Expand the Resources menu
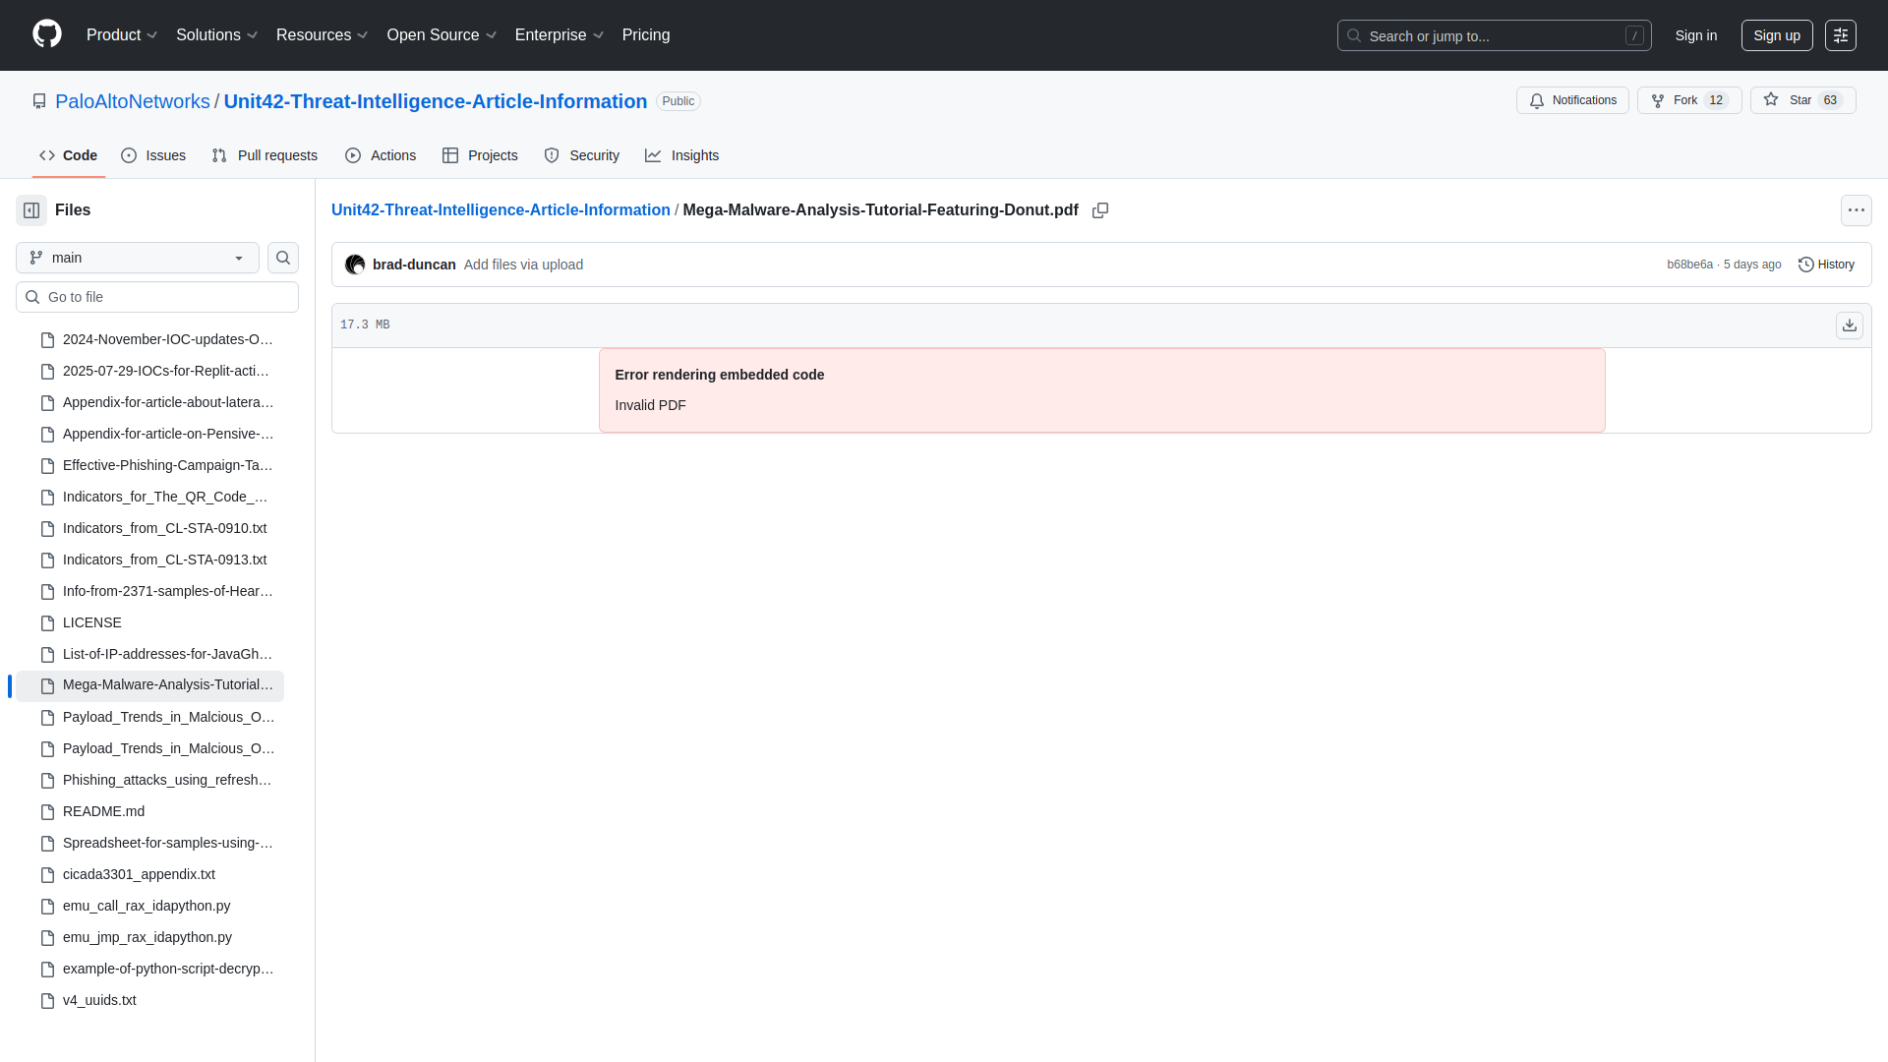The image size is (1888, 1062). click(322, 35)
